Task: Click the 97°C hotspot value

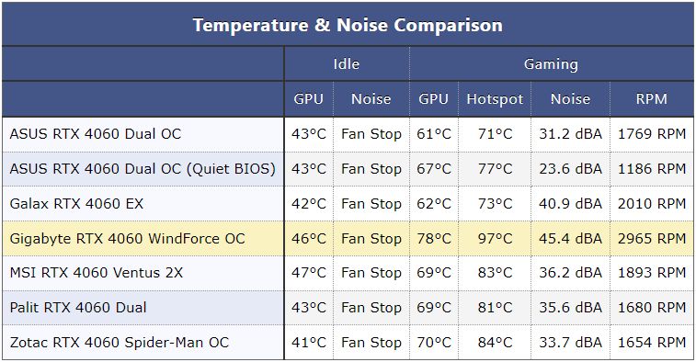Action: [495, 239]
